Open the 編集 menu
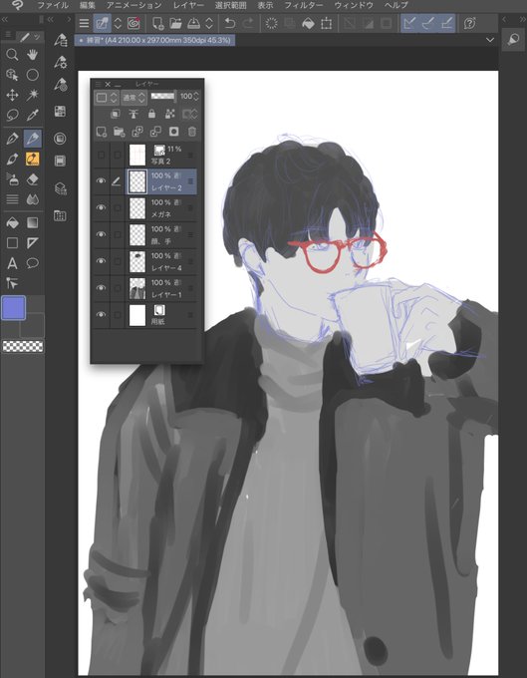 pos(88,6)
